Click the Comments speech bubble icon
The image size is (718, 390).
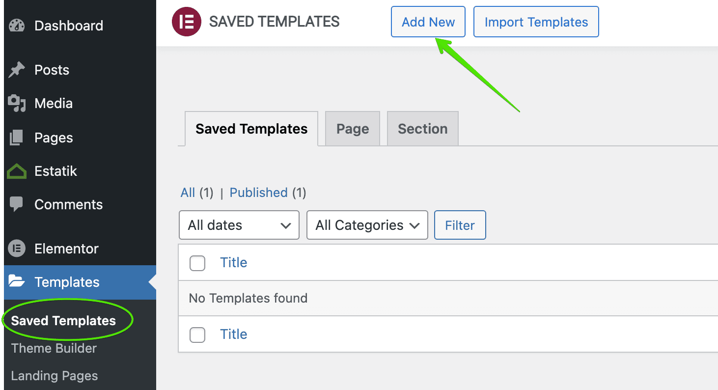(17, 204)
